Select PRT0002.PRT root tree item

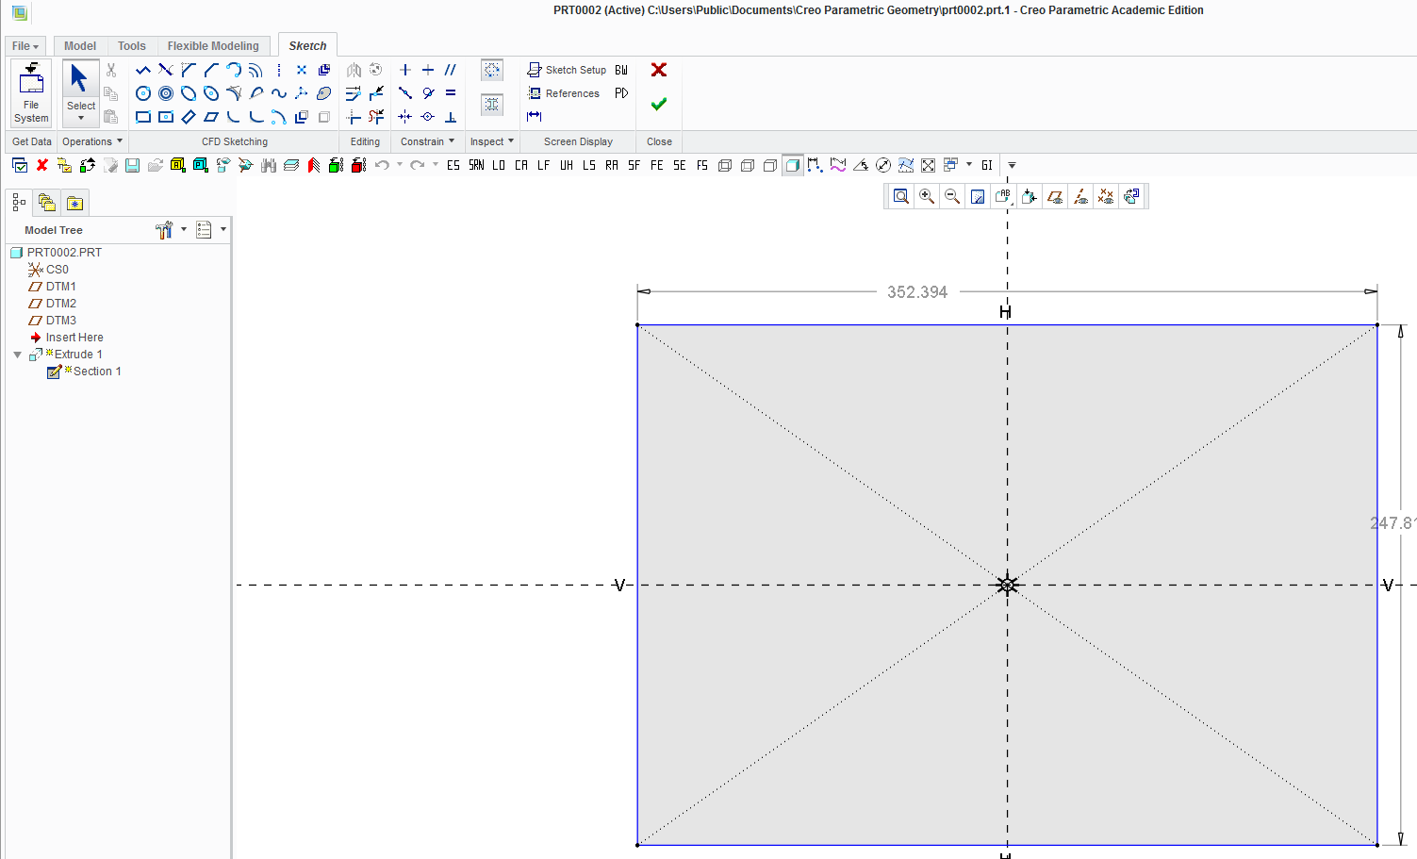(56, 253)
